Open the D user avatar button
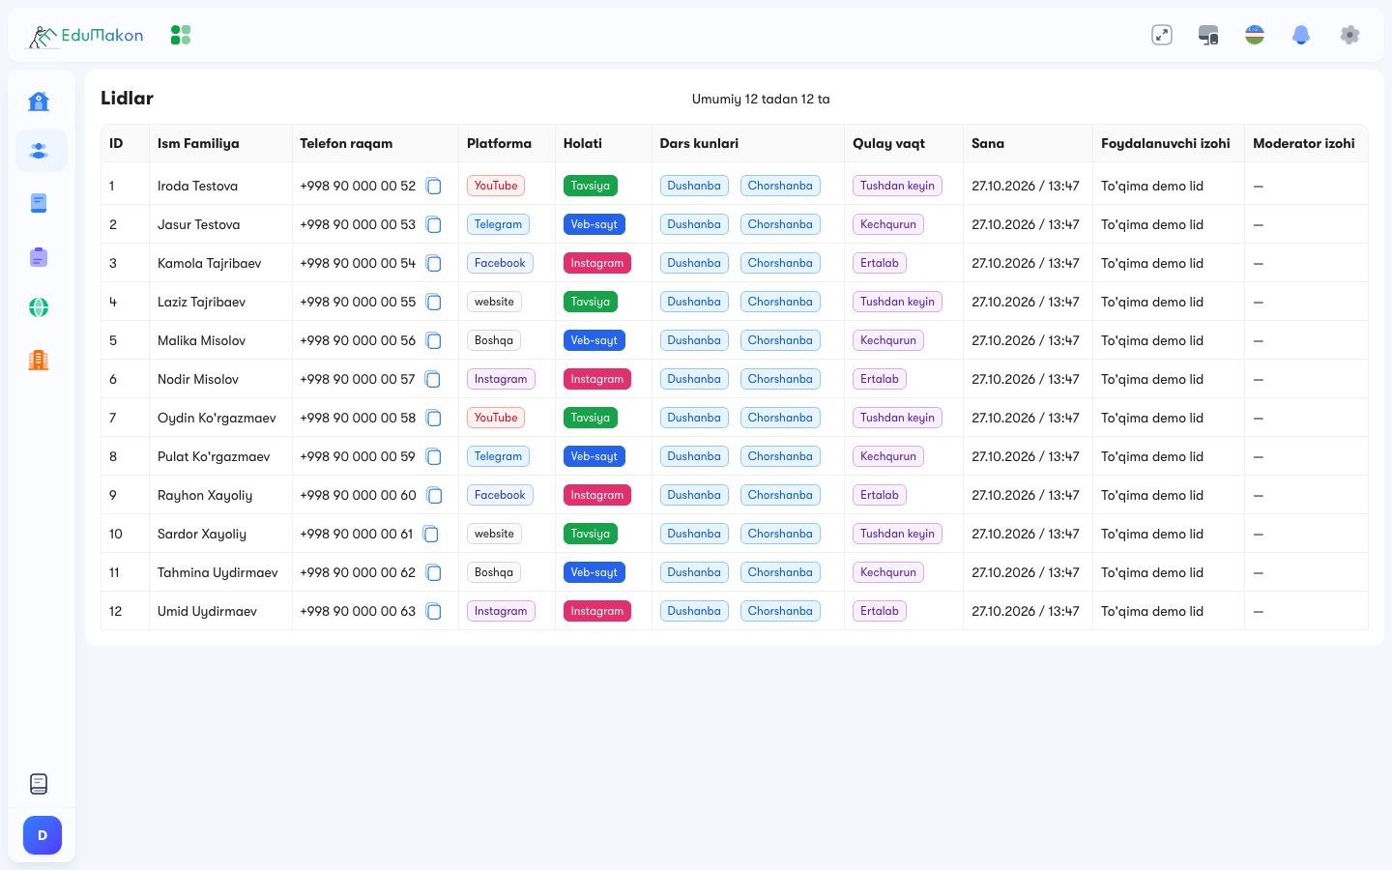1392x870 pixels. pos(43,835)
